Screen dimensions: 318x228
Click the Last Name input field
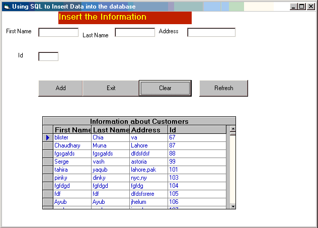pyautogui.click(x=135, y=32)
